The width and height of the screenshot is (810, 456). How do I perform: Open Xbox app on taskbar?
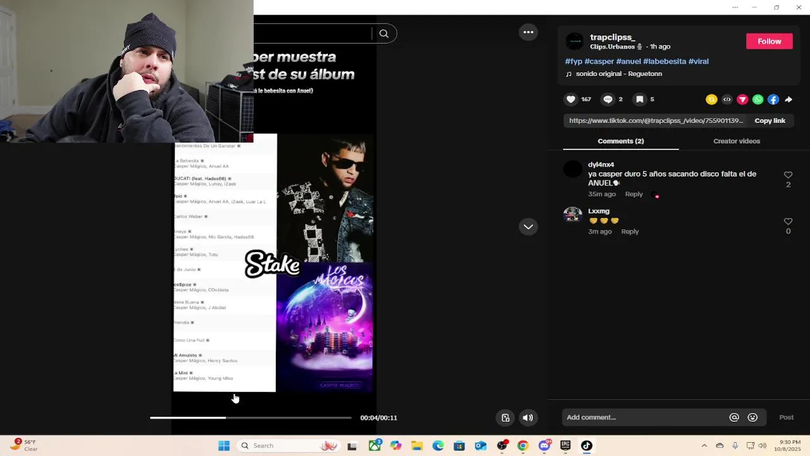point(375,446)
